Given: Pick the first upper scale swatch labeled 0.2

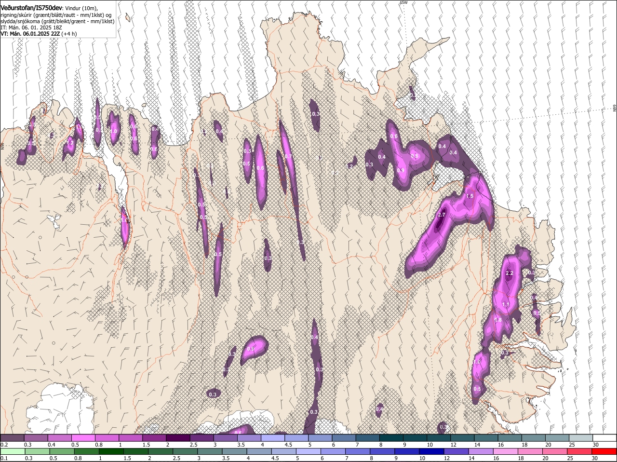Looking at the screenshot, I should click(x=12, y=438).
